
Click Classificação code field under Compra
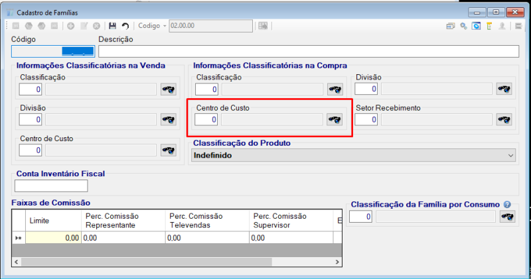206,89
